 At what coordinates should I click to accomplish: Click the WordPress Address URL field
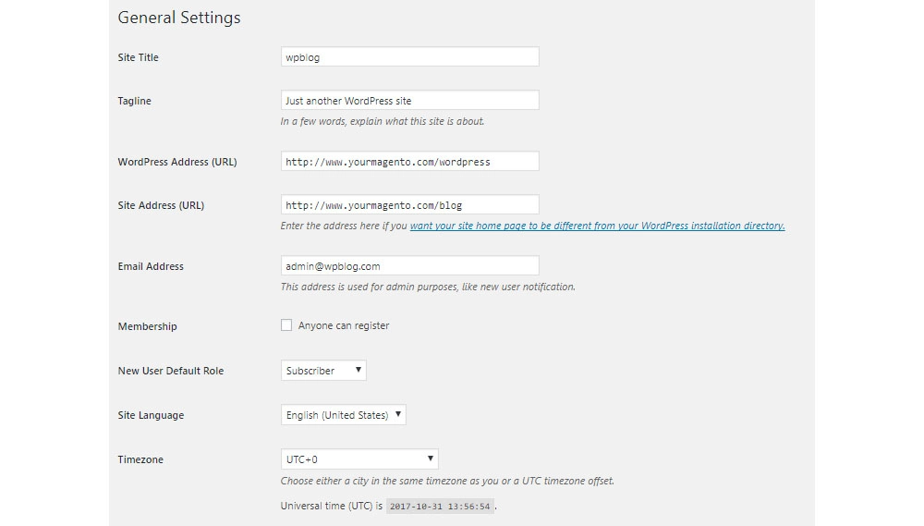click(x=409, y=162)
